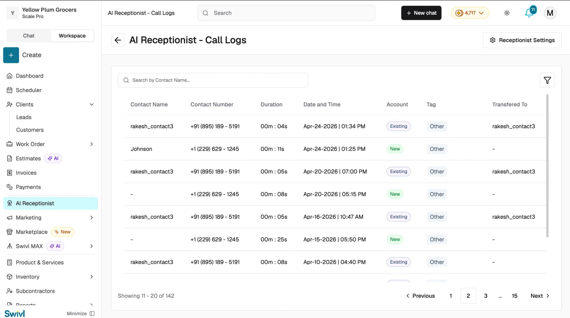This screenshot has height=318, width=570.
Task: Click Work Order icon in sidebar
Action: click(x=9, y=144)
